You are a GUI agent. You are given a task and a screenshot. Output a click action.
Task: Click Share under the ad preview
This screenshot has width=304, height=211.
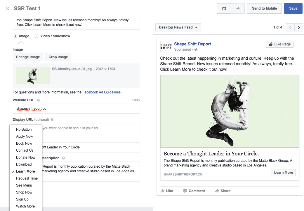[223, 191]
